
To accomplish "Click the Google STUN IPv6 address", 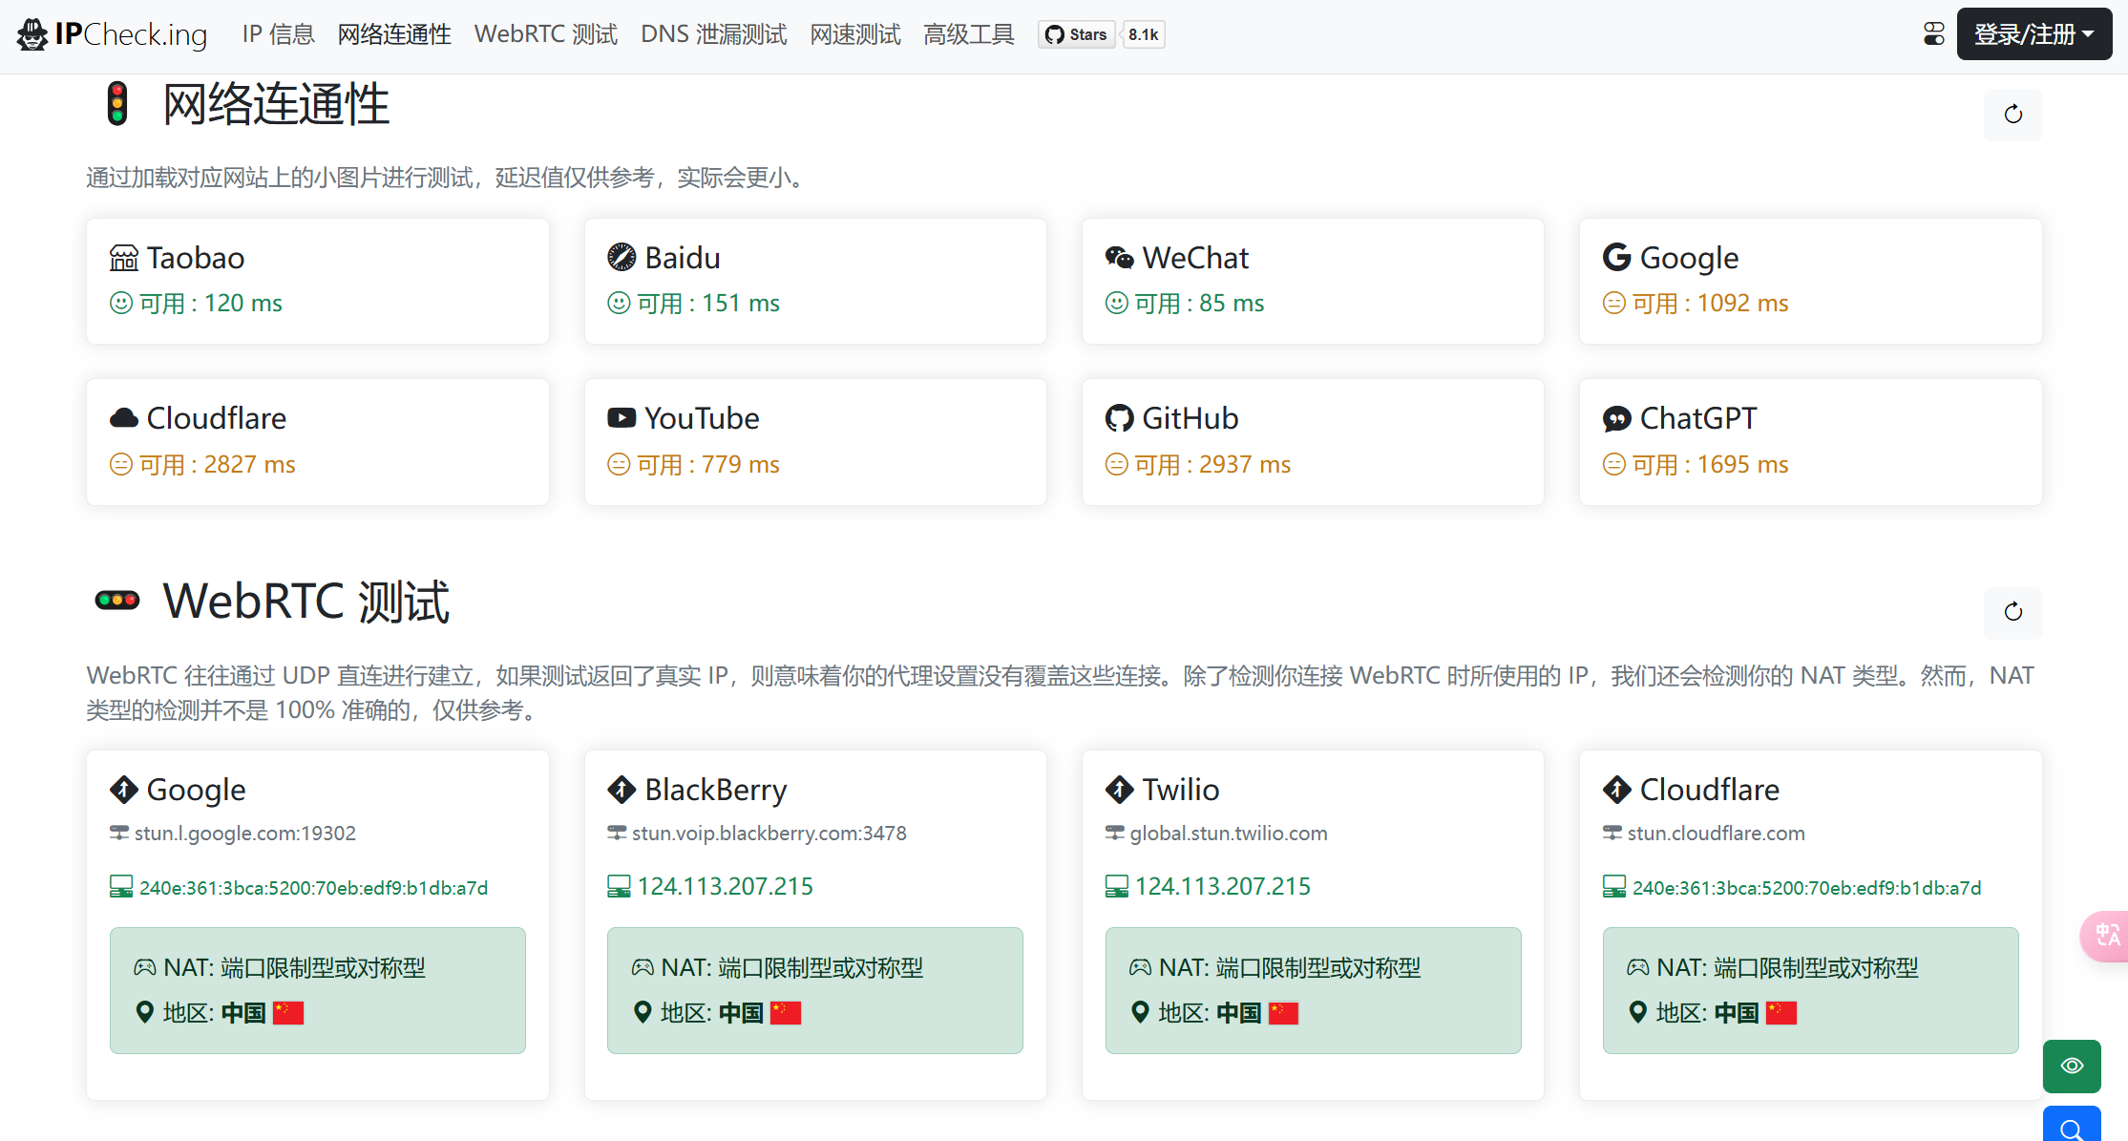I will click(313, 888).
